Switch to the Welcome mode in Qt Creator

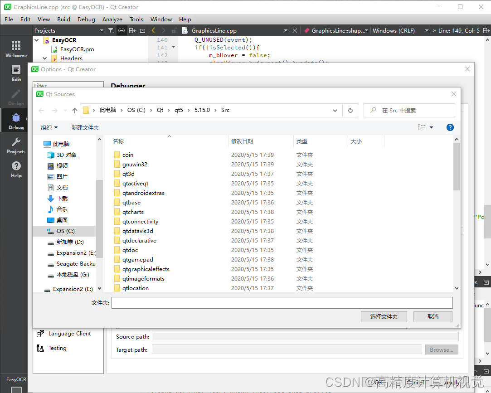pos(16,48)
